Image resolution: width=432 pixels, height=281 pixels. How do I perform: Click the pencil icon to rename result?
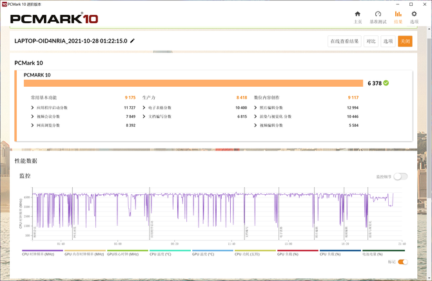pos(133,41)
